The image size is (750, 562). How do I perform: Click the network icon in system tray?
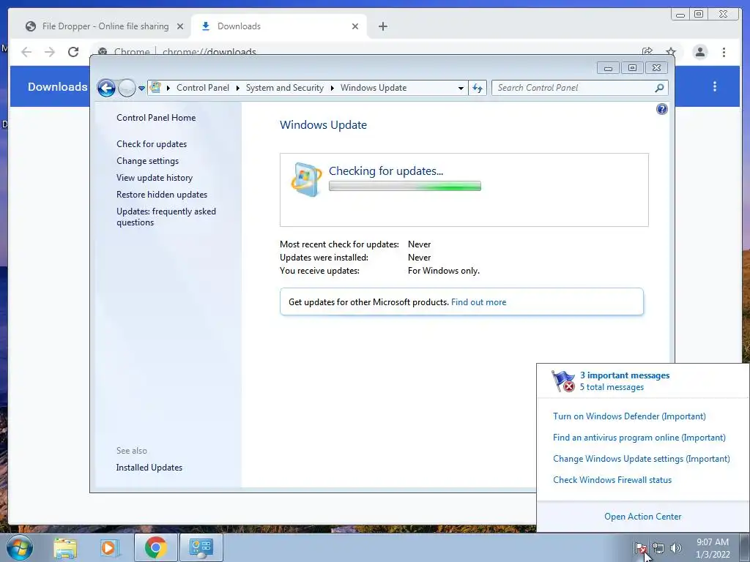[x=658, y=548]
